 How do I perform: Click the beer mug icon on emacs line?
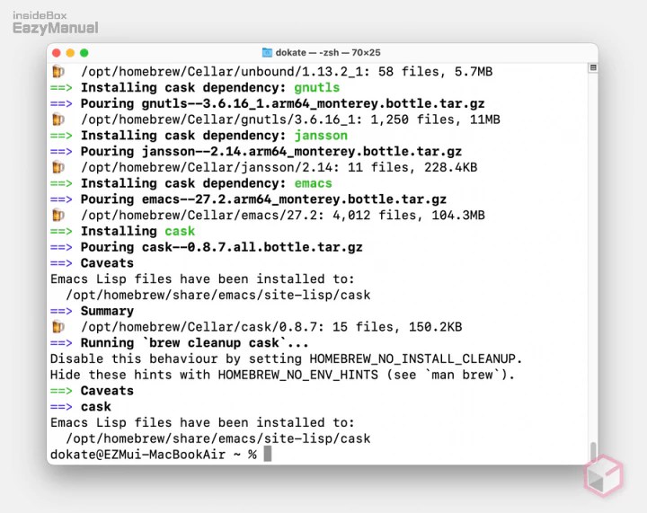58,216
